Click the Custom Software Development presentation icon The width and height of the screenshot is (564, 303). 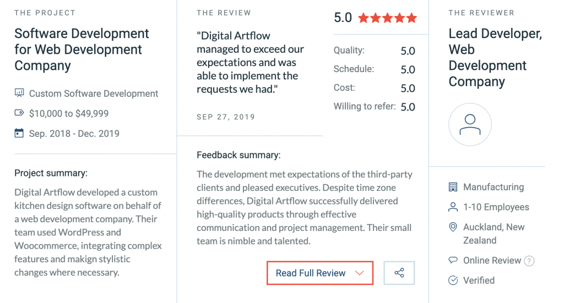tap(19, 93)
